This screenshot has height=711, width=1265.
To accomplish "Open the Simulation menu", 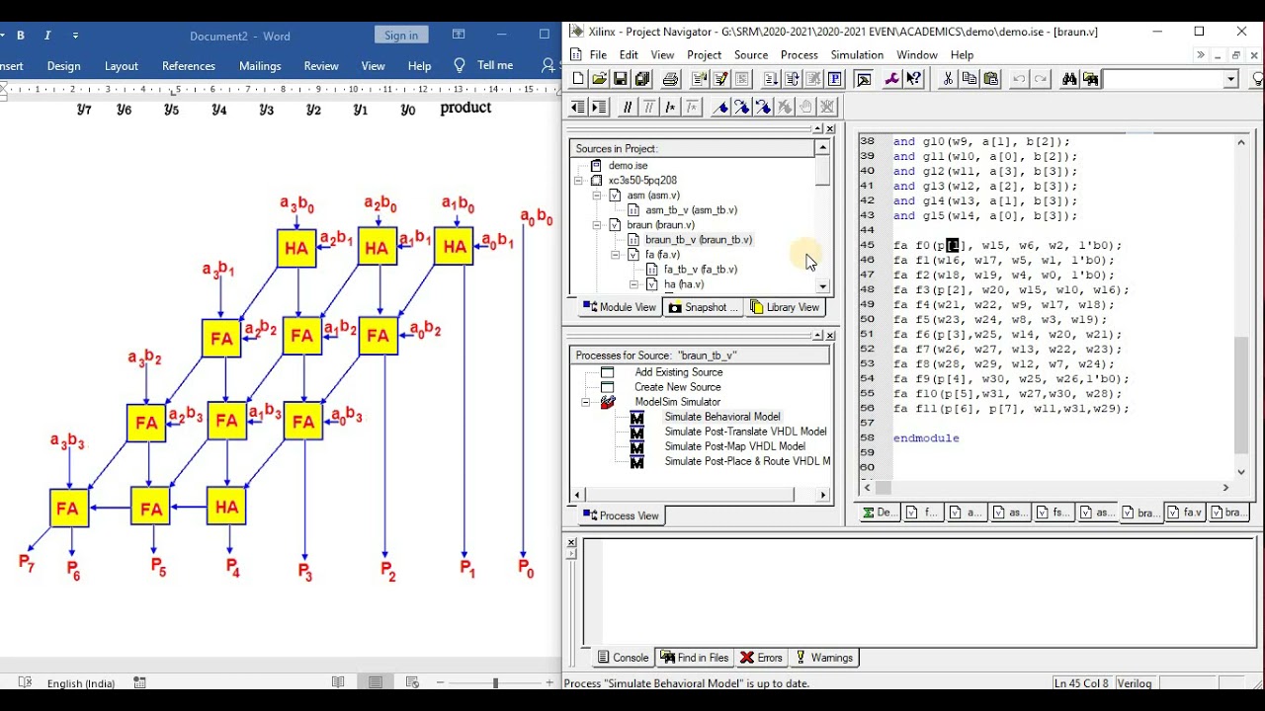I will [857, 55].
